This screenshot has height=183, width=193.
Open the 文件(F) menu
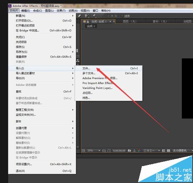click(14, 11)
